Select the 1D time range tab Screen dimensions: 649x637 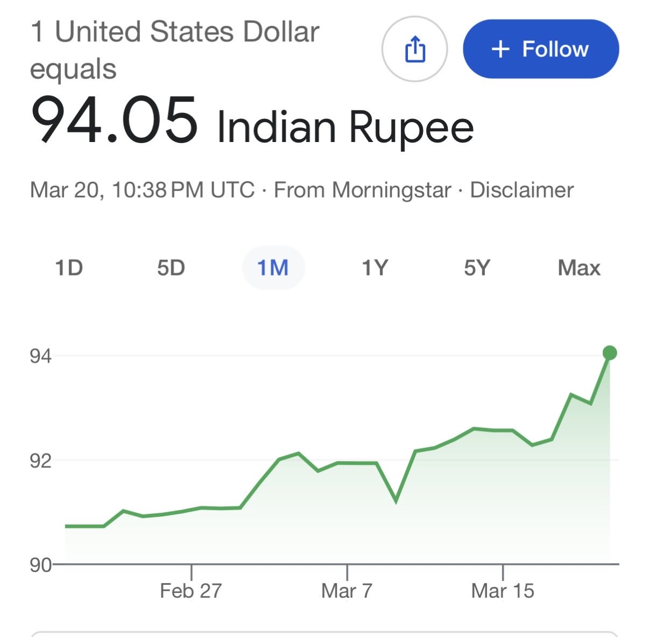(69, 267)
